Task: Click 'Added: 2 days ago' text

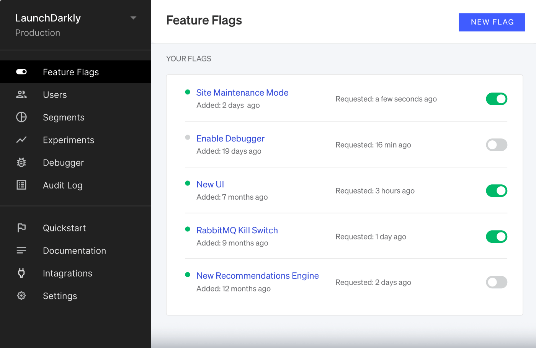Action: point(228,105)
